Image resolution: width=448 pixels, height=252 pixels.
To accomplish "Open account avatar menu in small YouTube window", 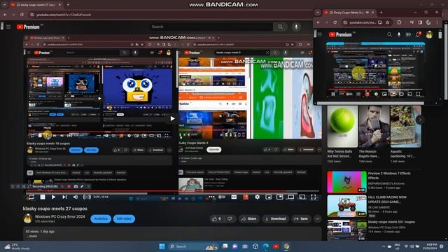I will (x=429, y=34).
